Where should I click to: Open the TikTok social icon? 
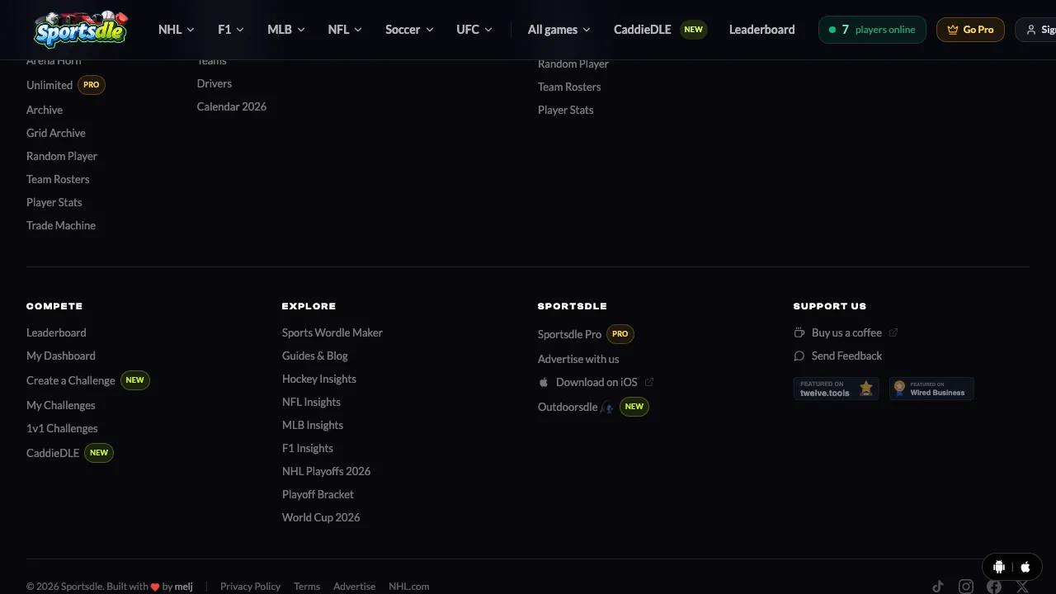[938, 587]
